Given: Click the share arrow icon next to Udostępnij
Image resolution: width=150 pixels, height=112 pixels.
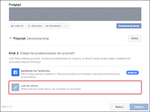Looking at the screenshot, I should point(47,26).
